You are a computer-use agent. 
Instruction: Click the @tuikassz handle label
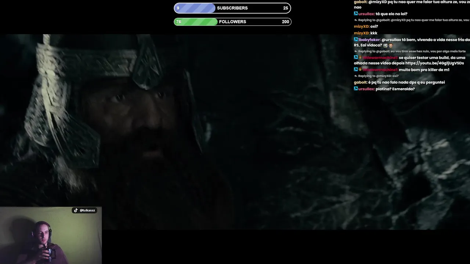87,210
